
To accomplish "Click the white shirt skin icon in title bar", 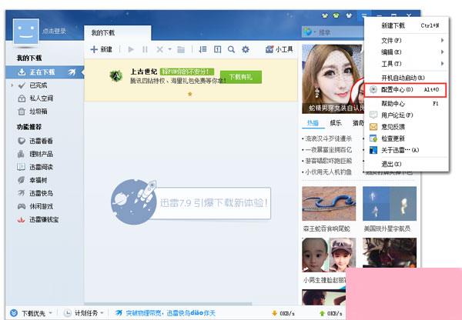I will tap(349, 15).
